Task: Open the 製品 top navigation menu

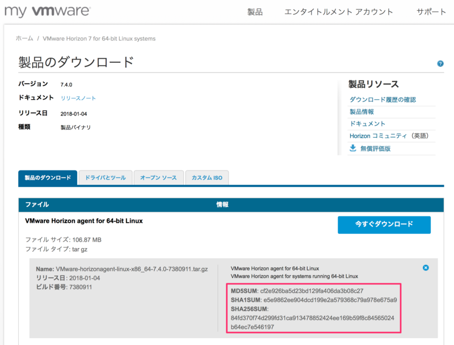Action: coord(255,12)
